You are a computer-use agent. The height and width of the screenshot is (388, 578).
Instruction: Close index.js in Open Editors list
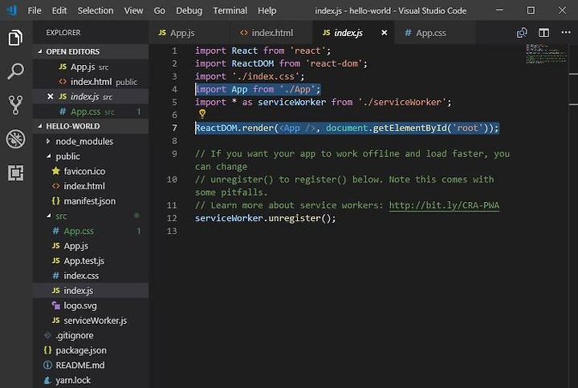coord(51,96)
